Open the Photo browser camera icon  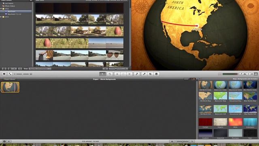245,74
